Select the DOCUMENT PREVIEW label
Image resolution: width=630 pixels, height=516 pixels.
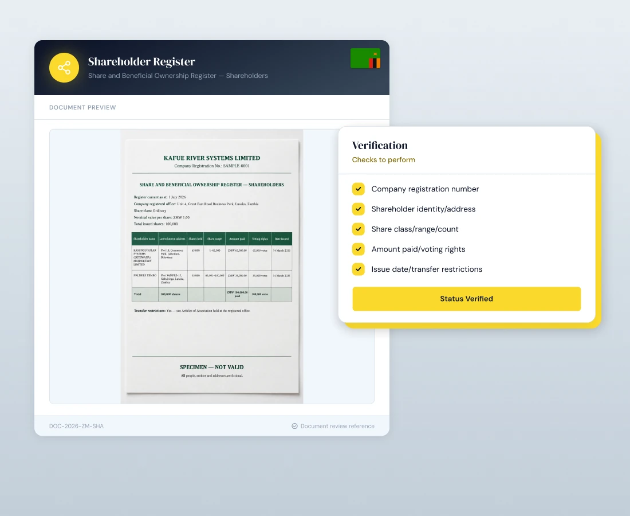82,107
